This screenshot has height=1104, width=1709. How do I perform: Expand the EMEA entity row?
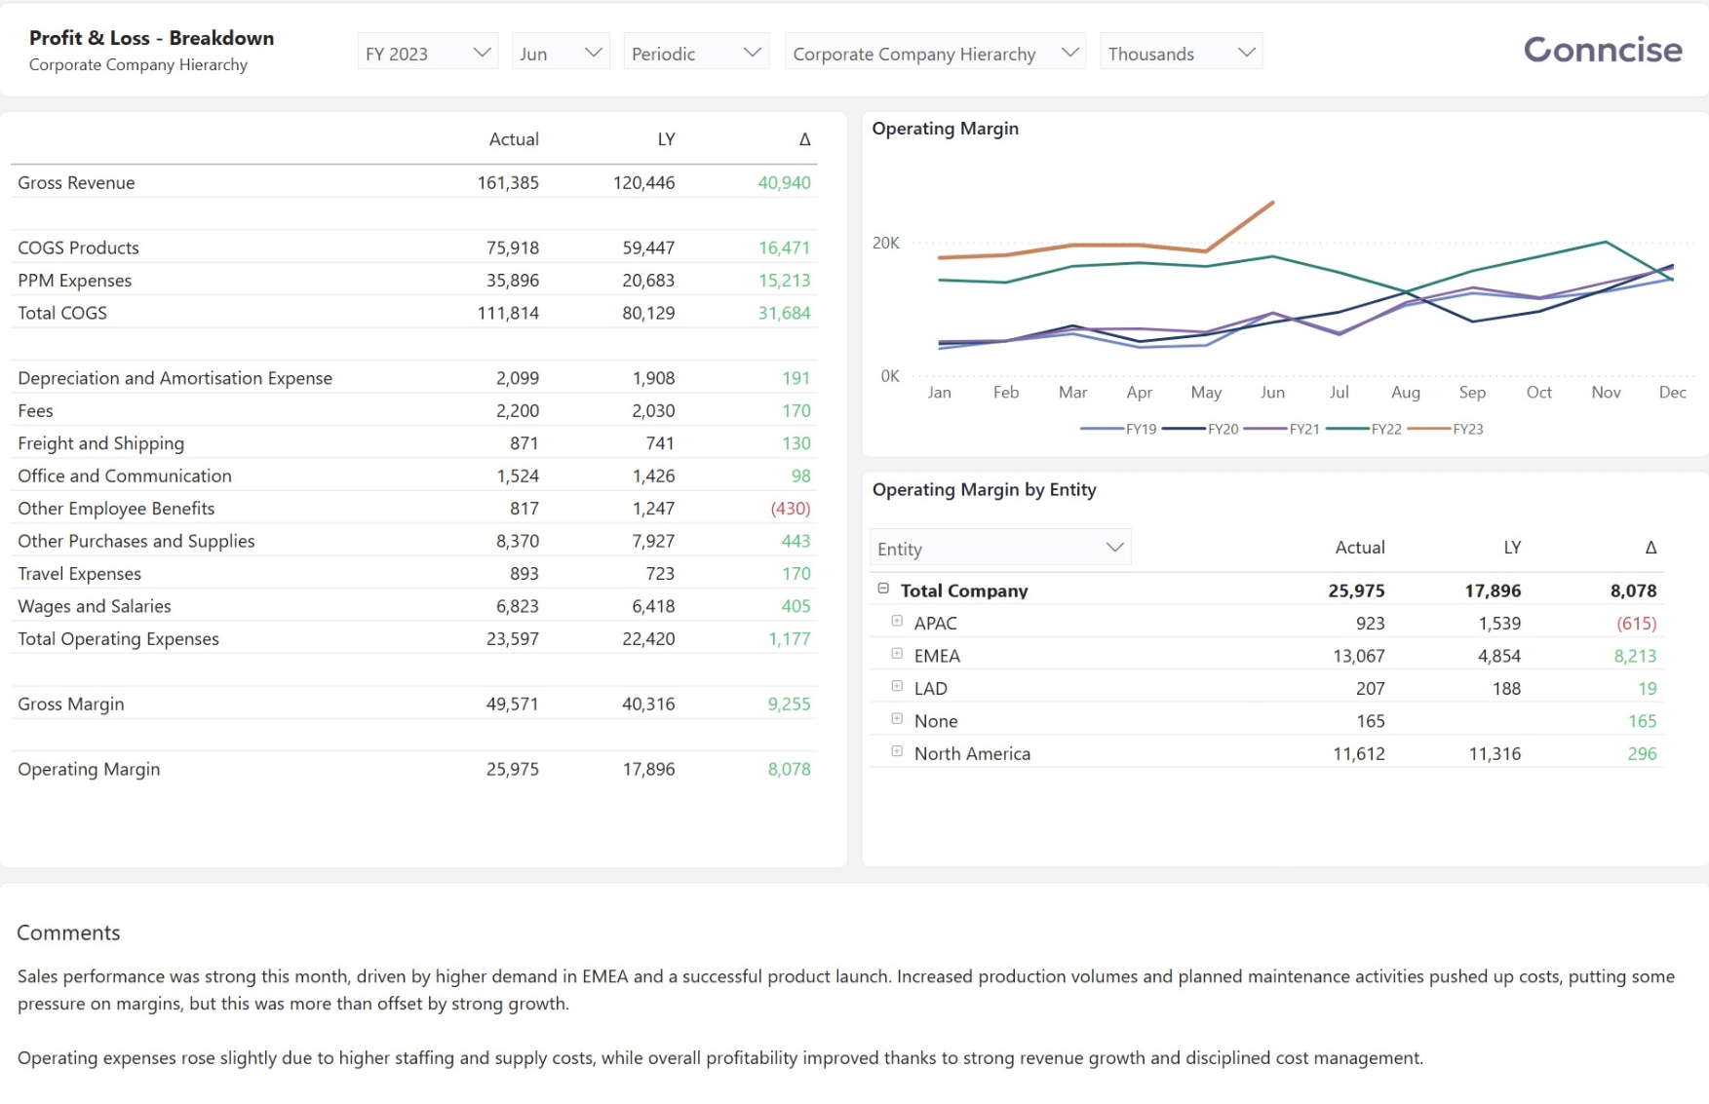pyautogui.click(x=897, y=654)
